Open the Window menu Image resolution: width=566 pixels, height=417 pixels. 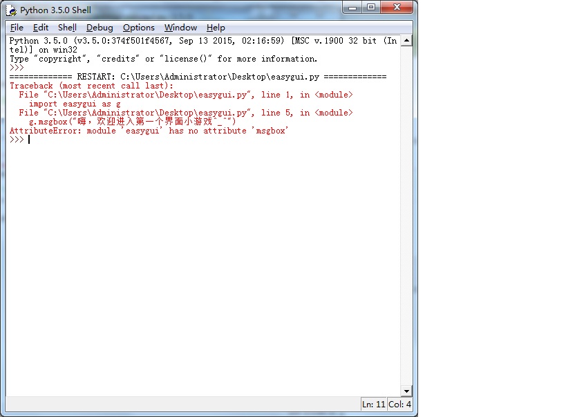(x=180, y=28)
